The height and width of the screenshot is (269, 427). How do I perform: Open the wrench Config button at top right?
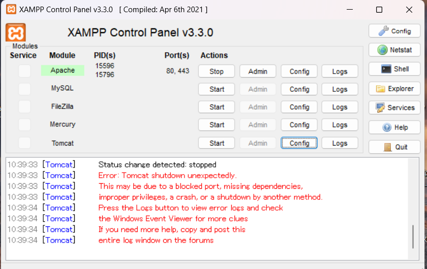pyautogui.click(x=394, y=31)
